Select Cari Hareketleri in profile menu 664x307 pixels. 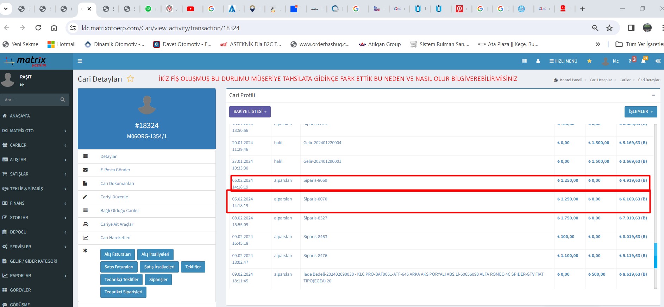point(115,238)
